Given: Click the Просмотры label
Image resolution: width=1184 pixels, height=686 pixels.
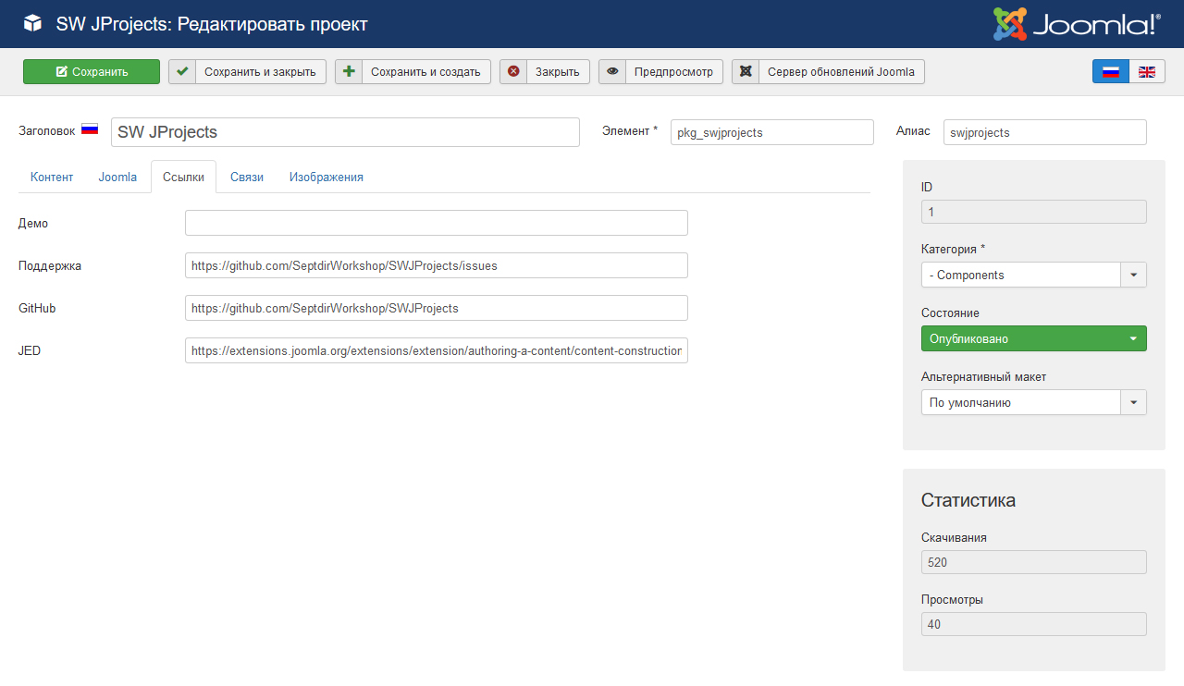Looking at the screenshot, I should pos(952,599).
